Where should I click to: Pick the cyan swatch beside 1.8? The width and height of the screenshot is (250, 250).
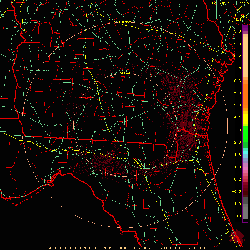245,152
